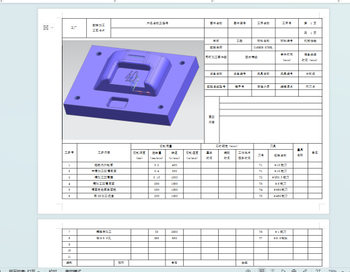Click the empty content cell of step 9
The width and height of the screenshot is (350, 272).
pyautogui.click(x=104, y=244)
